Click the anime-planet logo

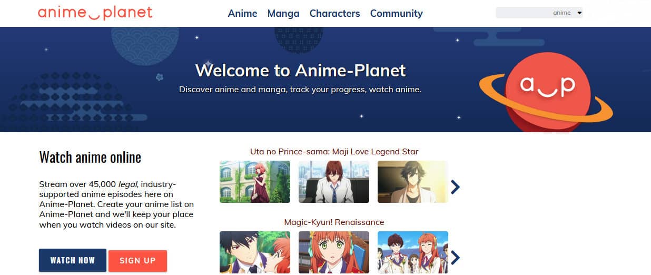pos(95,13)
